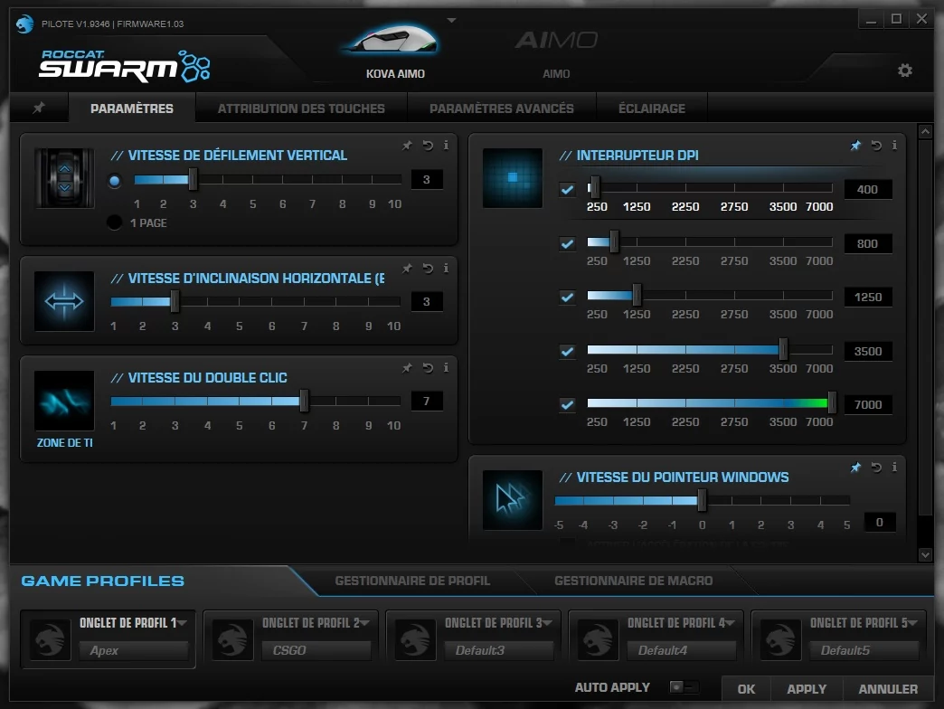944x709 pixels.
Task: Reset the Interrupteur DPI settings
Action: 876,145
